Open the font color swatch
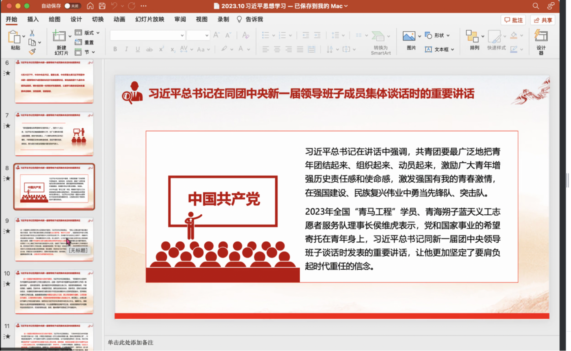571x351 pixels. click(242, 49)
